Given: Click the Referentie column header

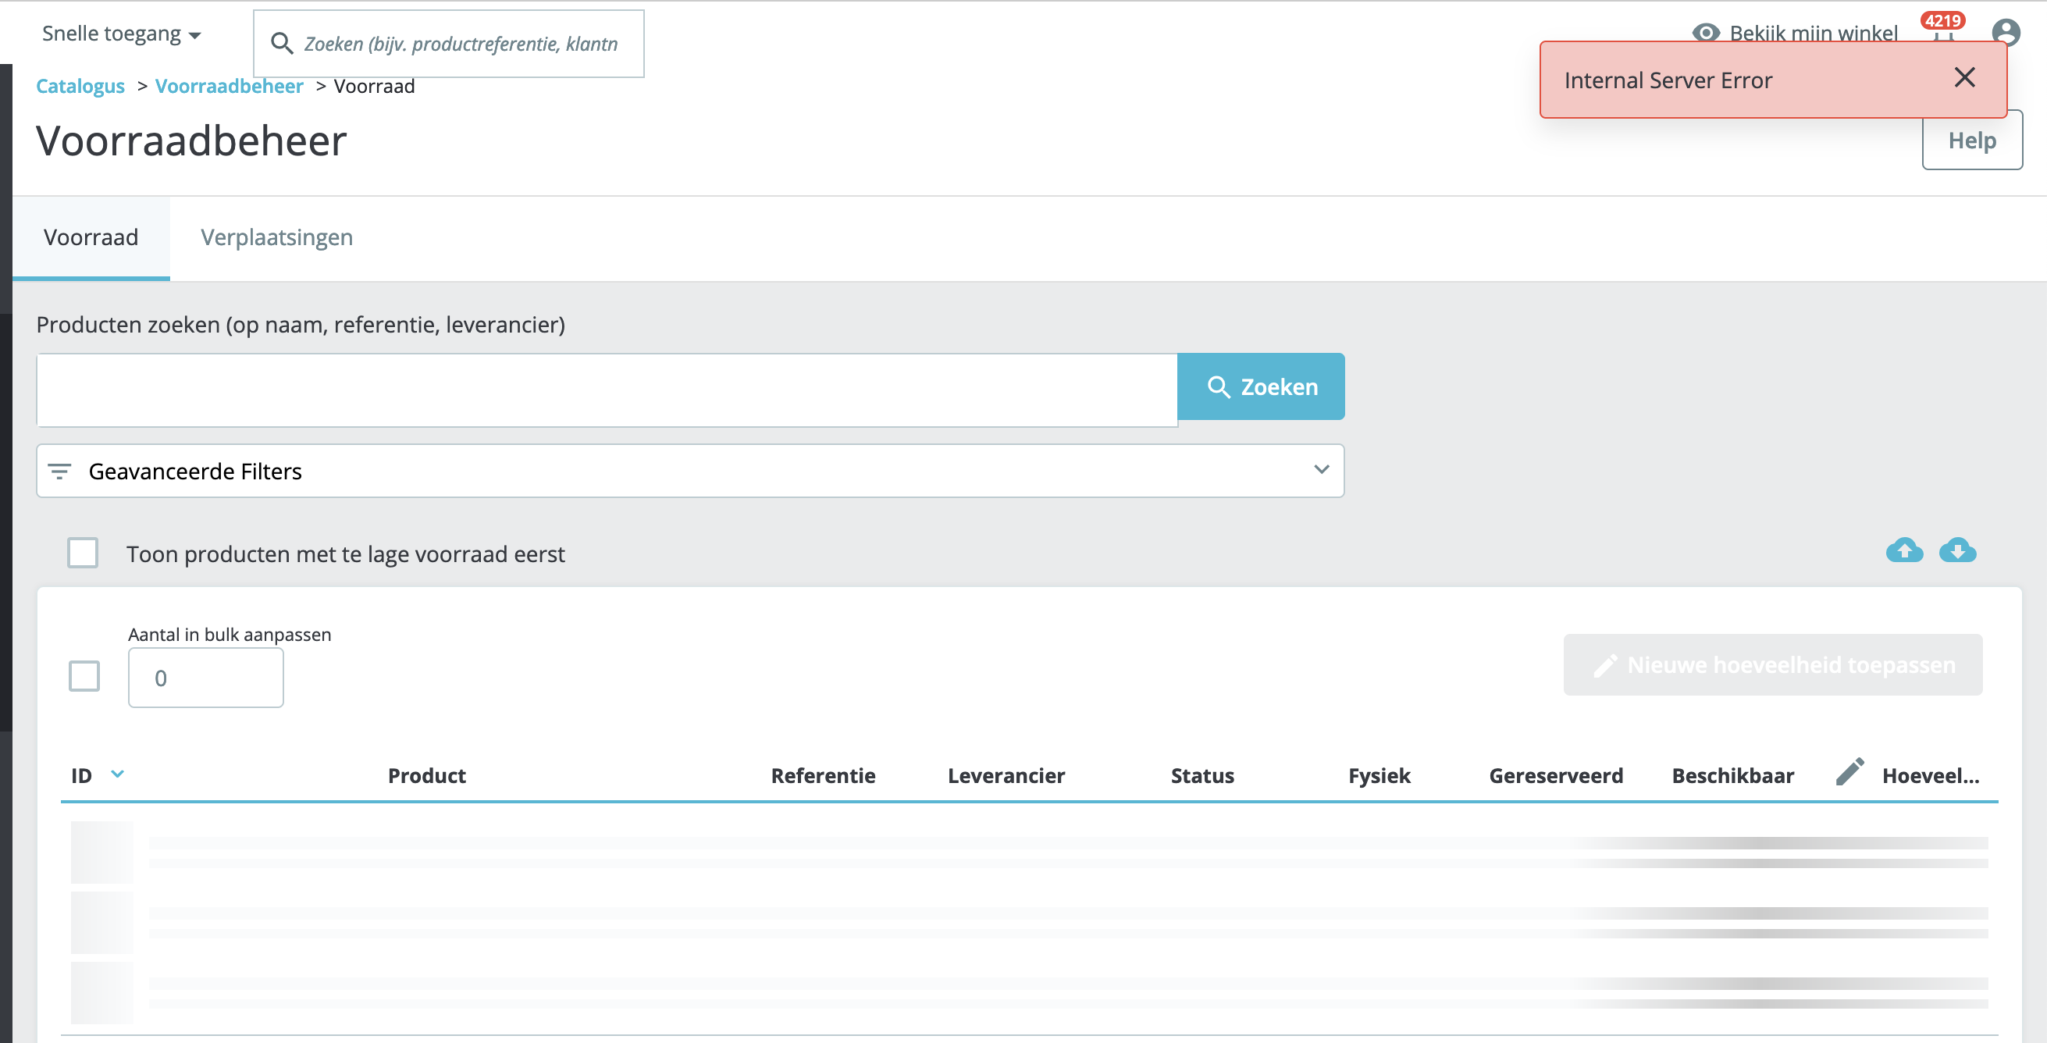Looking at the screenshot, I should (823, 775).
